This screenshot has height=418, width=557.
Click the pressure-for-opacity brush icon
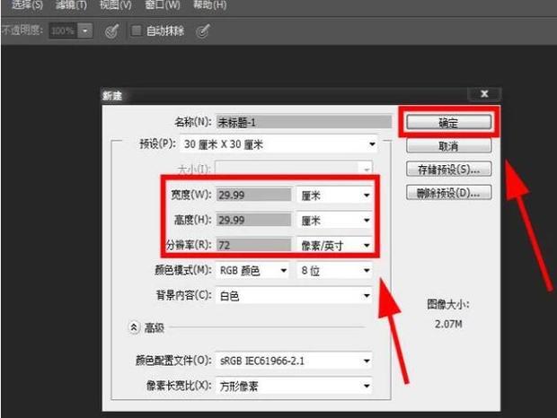112,31
